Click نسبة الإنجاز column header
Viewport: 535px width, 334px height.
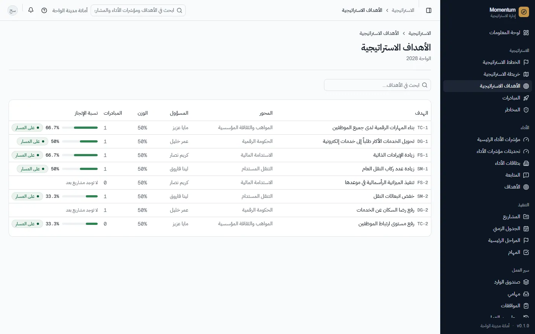click(x=86, y=113)
